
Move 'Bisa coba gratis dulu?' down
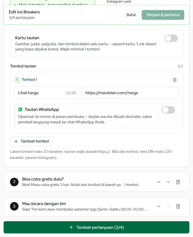(x=168, y=182)
